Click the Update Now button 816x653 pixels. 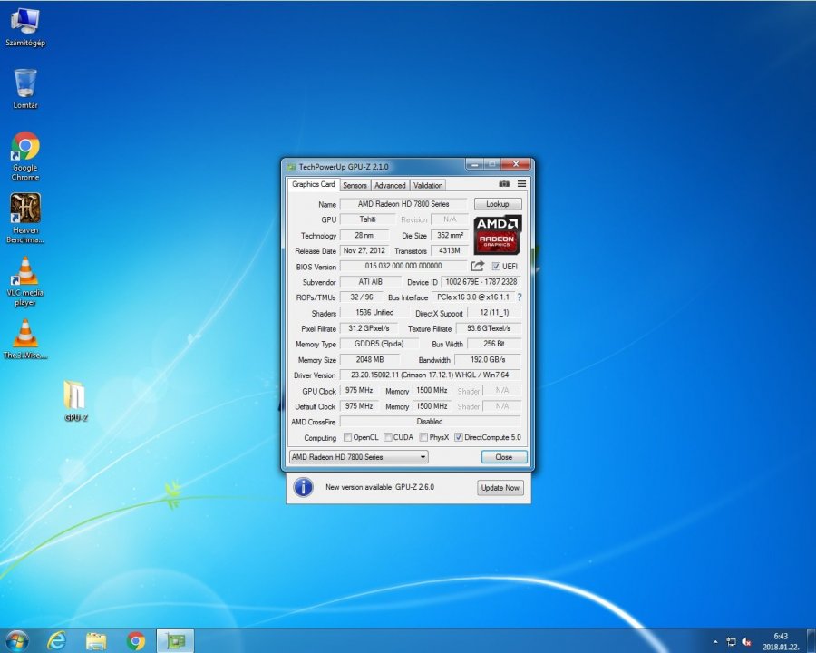500,488
